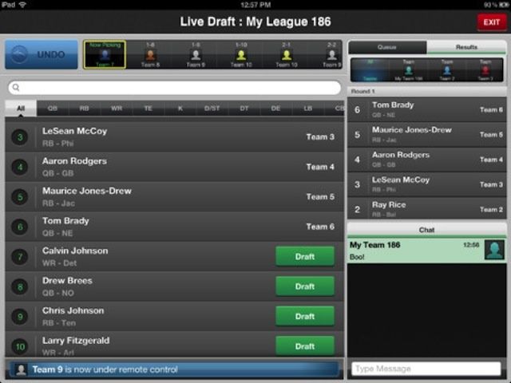The image size is (511, 383).
Task: Filter results by My Team 186 icon
Action: [x=408, y=69]
